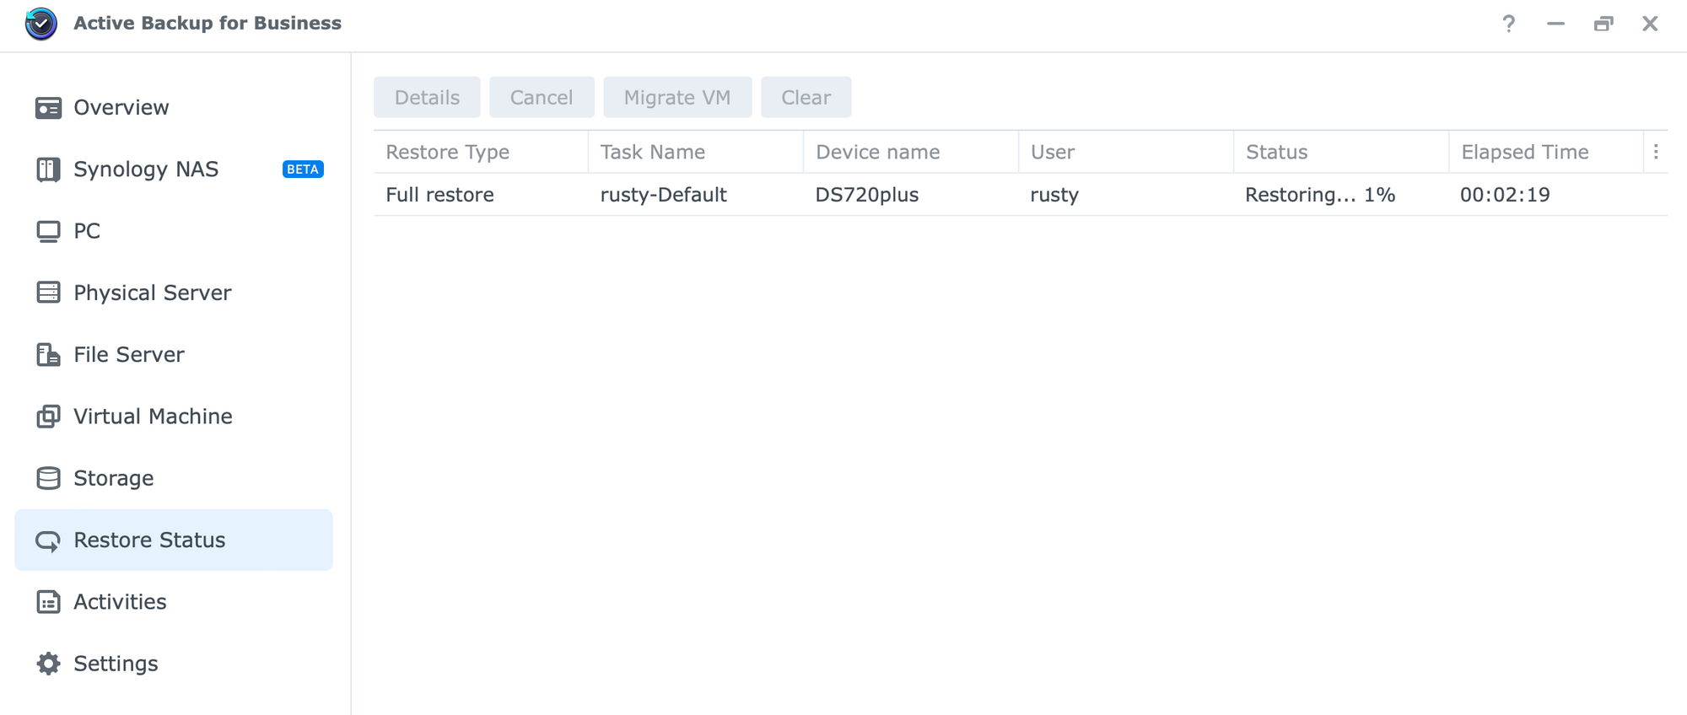Viewport: 1687px width, 715px height.
Task: Click the Migrate VM button
Action: click(677, 97)
